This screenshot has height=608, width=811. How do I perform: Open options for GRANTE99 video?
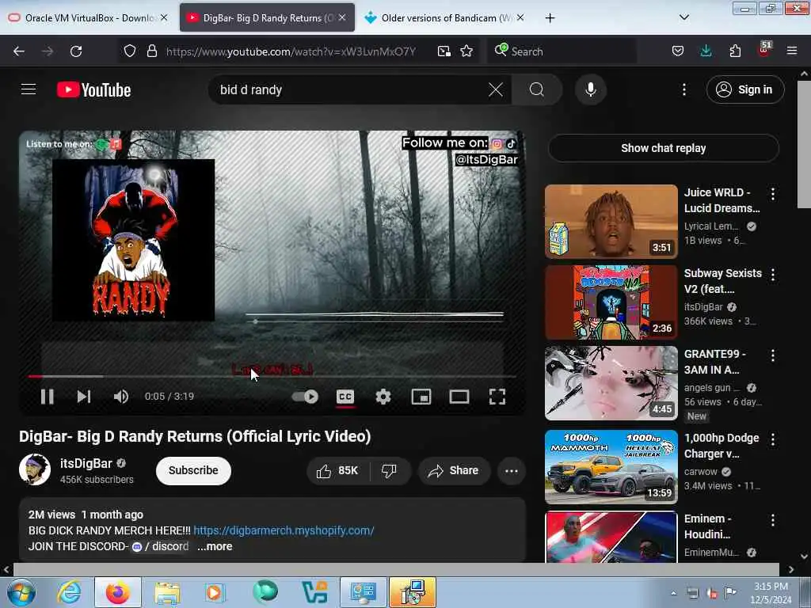click(773, 355)
